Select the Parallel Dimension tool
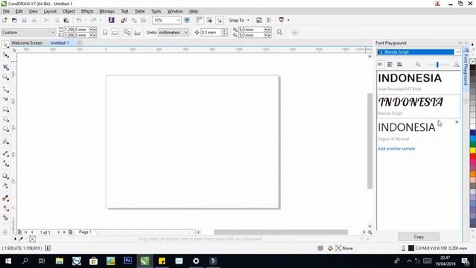This screenshot has height=268, width=476. (x=5, y=154)
